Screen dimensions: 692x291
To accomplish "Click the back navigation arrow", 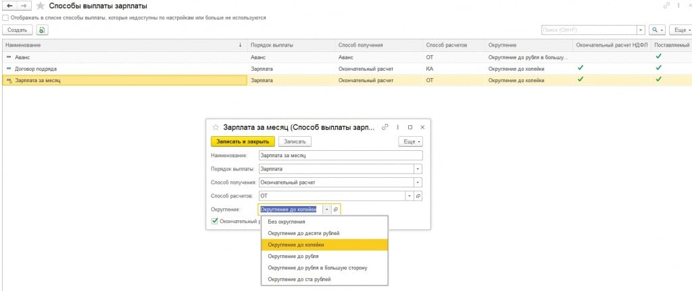I will [x=9, y=6].
